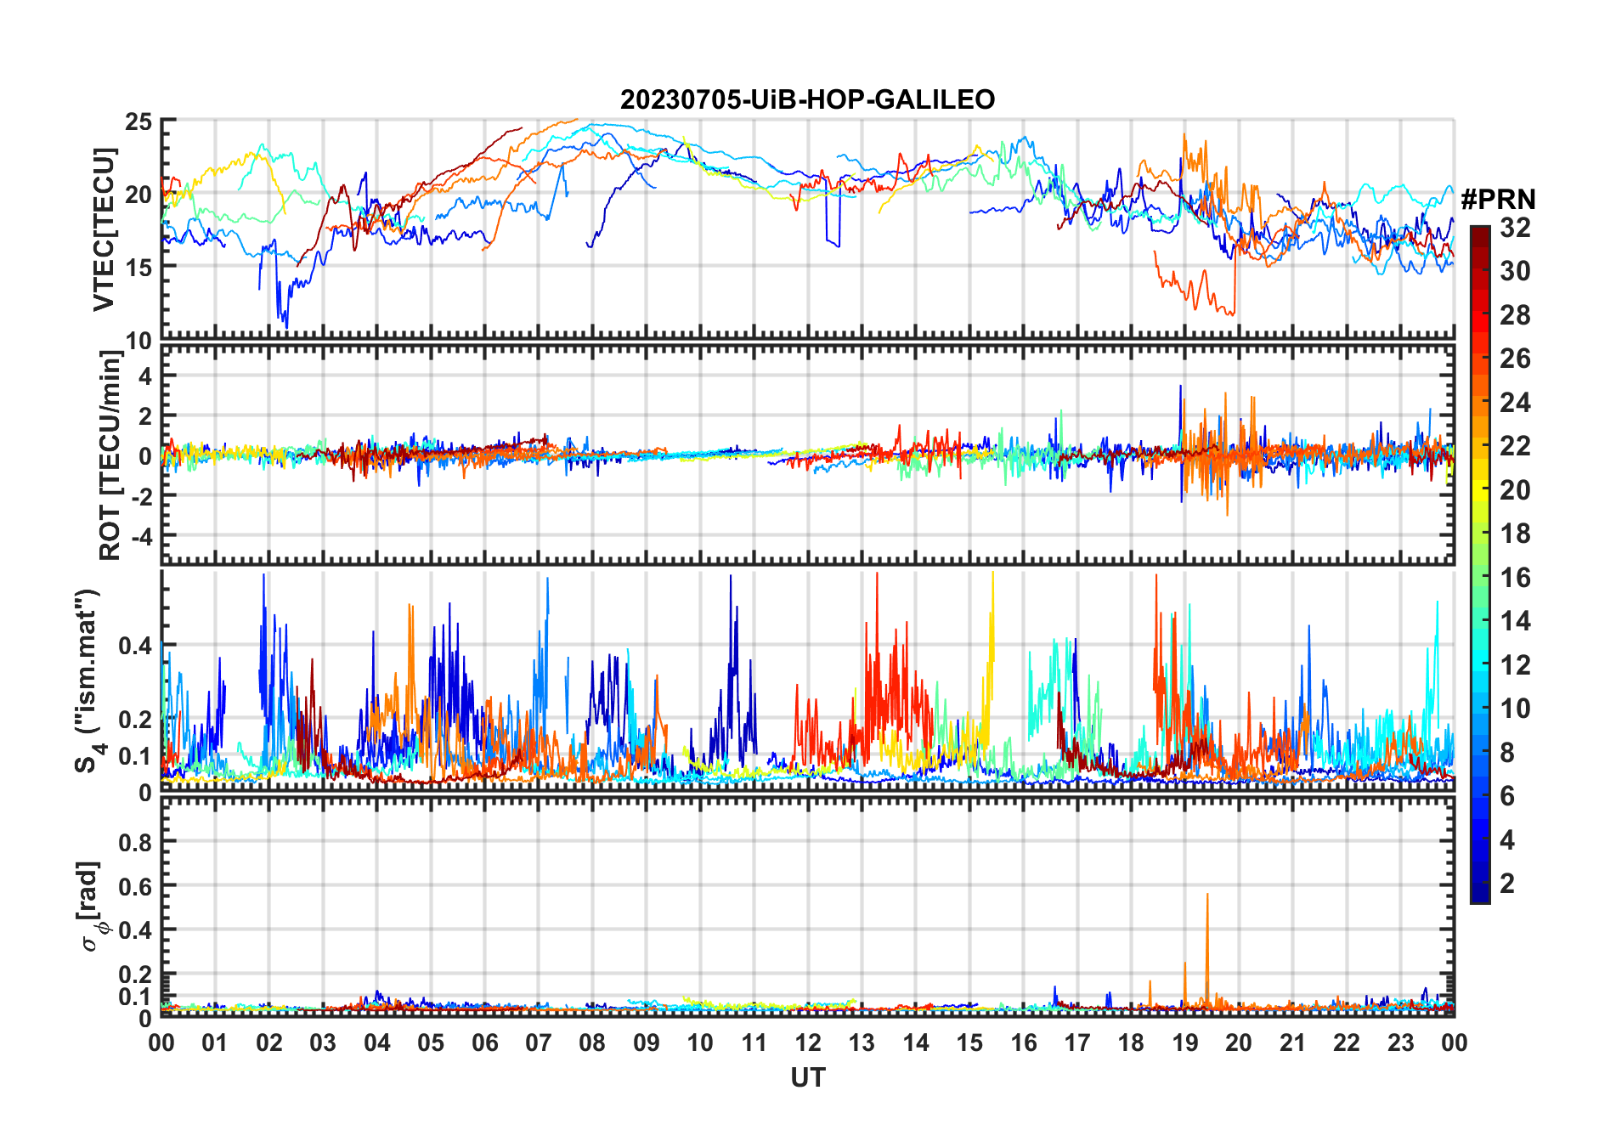Click the plot title 20230705-UiB-HOP-GALILEO
The height and width of the screenshot is (1130, 1616).
coord(807,100)
